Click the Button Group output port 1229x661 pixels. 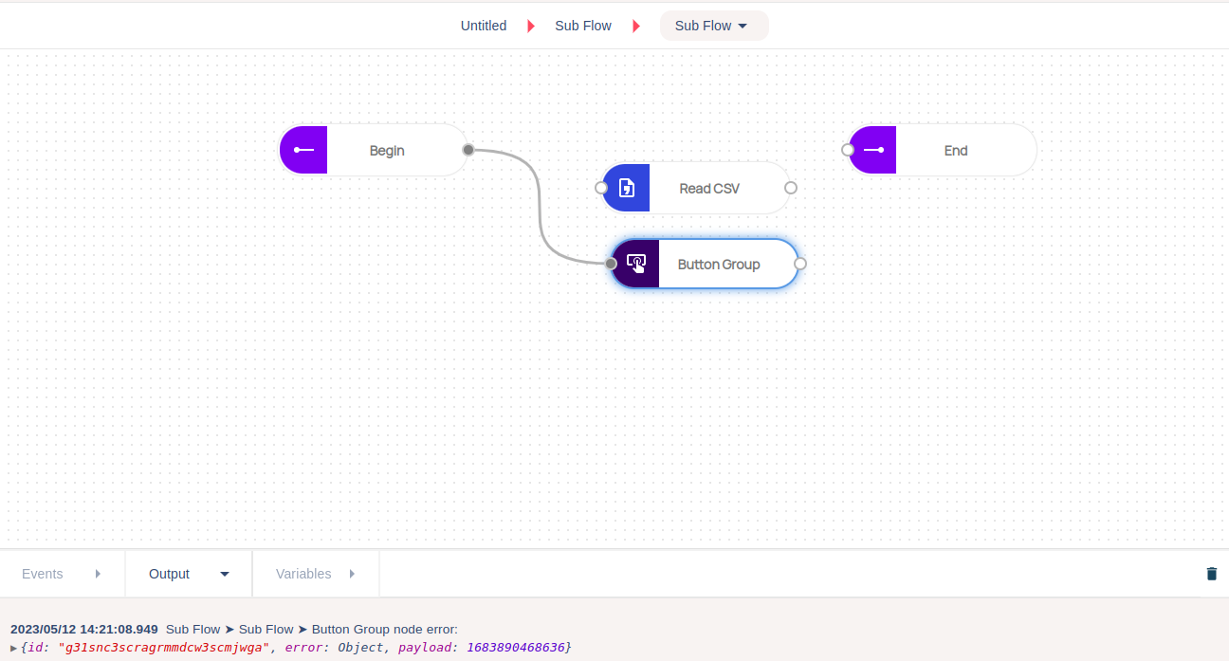800,264
